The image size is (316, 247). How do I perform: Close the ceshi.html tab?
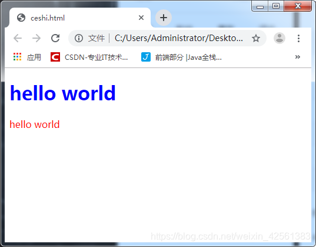click(x=141, y=18)
